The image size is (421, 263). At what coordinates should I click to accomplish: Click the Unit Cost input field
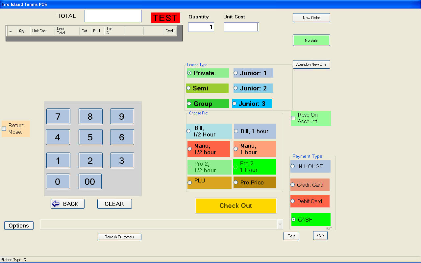[241, 27]
